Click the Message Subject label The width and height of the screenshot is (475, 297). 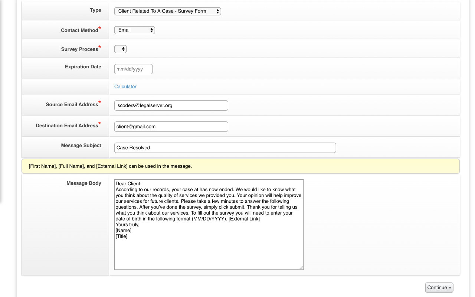click(81, 146)
